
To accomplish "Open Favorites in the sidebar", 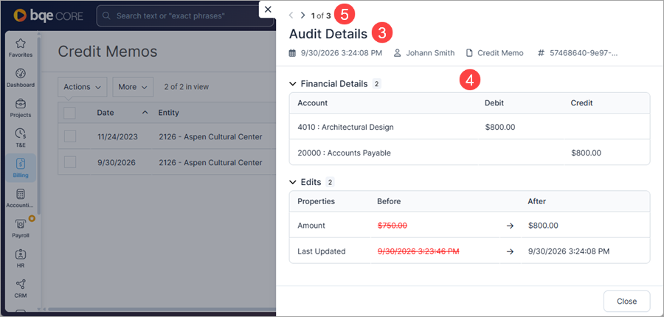I will tap(21, 47).
